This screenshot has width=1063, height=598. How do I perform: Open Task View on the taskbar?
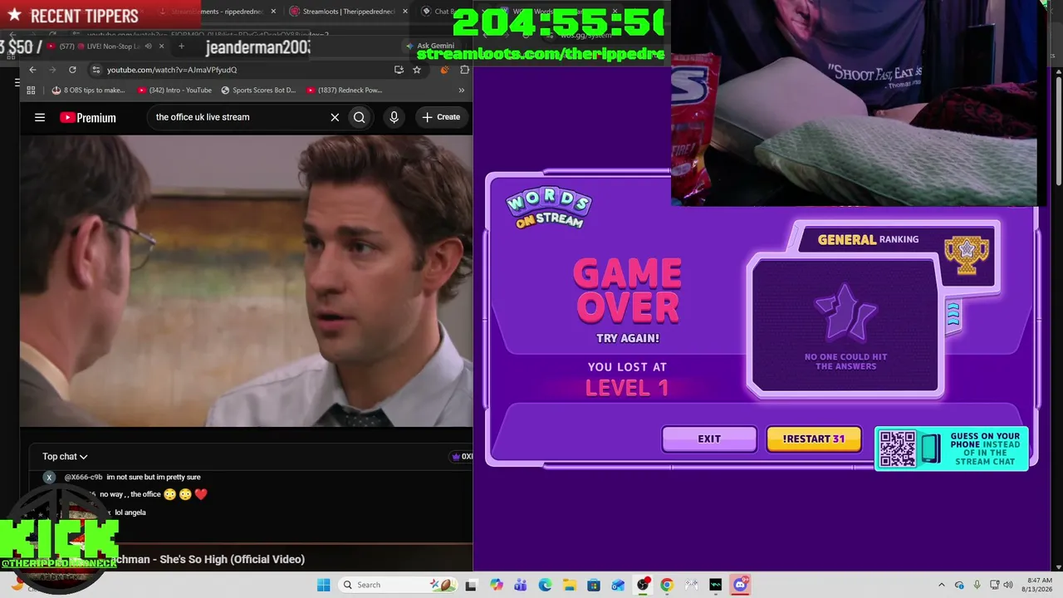(471, 585)
